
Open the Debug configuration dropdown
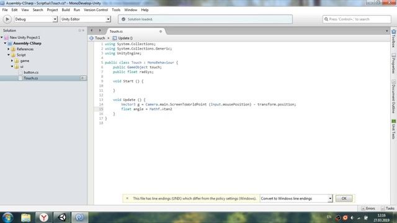36,19
